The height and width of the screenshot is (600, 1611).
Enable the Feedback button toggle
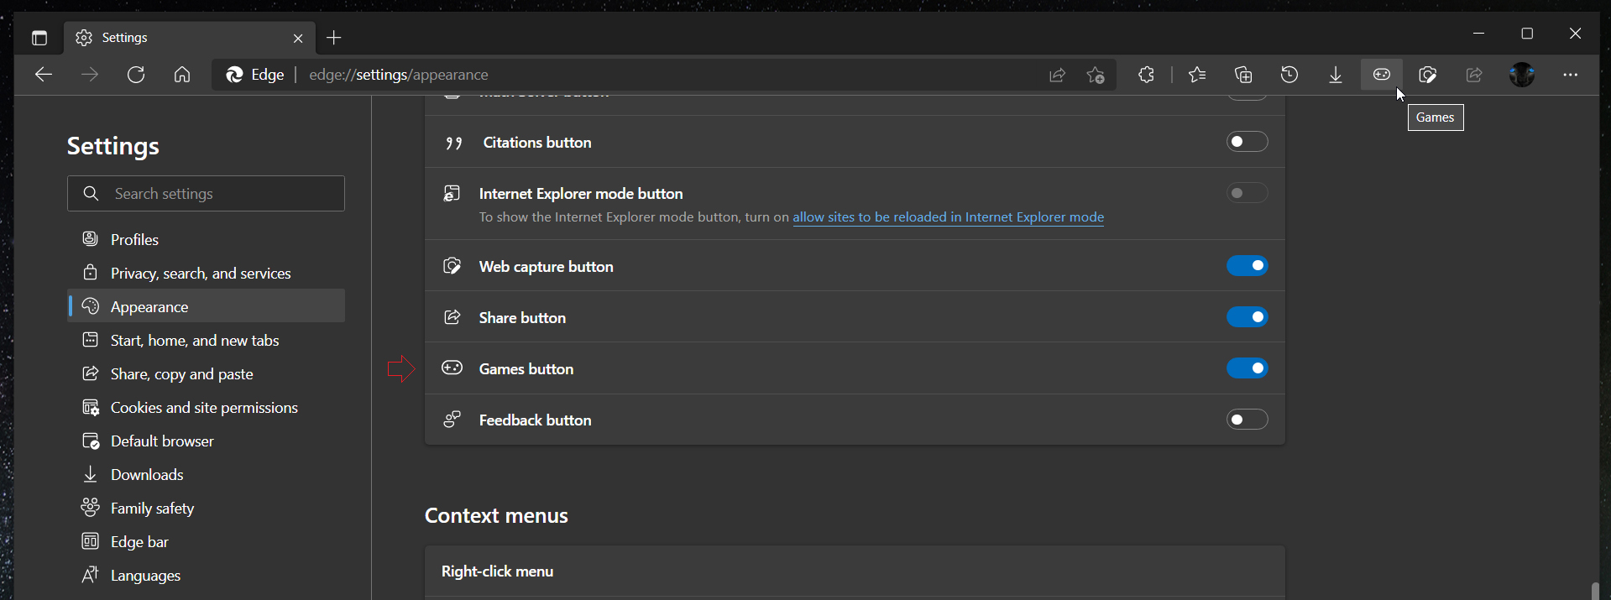1247,420
